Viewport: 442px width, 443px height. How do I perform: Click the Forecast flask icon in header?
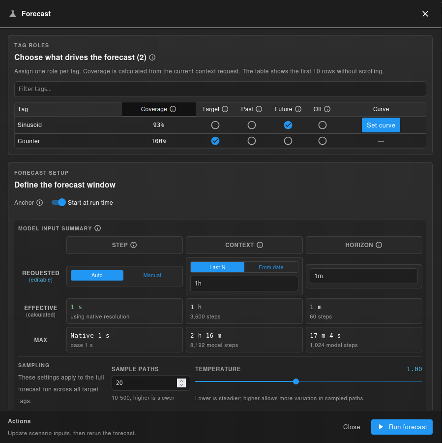(x=13, y=14)
